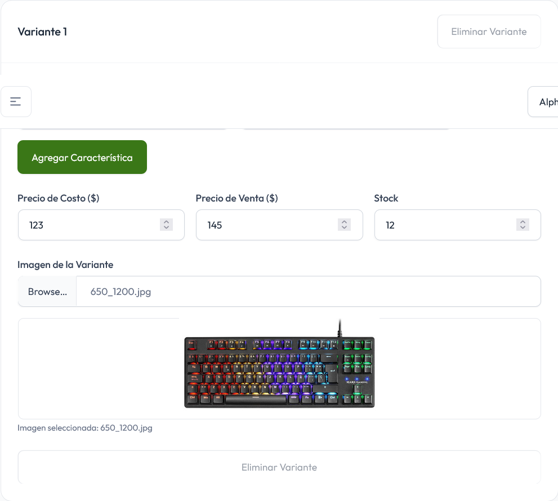558x501 pixels.
Task: Open the hamburger menu icon
Action: point(16,101)
